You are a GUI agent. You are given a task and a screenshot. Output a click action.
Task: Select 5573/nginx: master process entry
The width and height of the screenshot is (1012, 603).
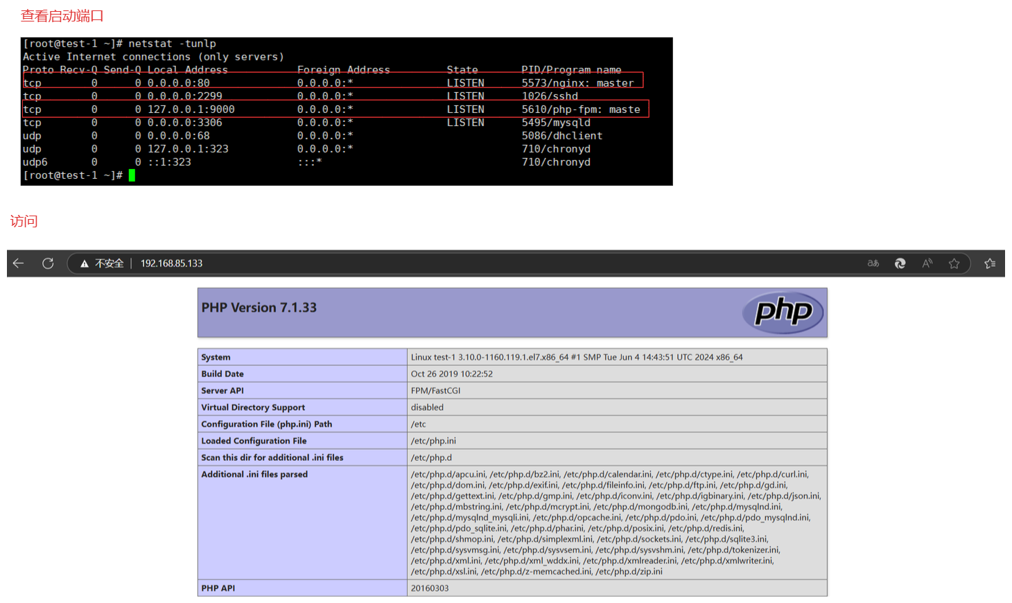[577, 83]
